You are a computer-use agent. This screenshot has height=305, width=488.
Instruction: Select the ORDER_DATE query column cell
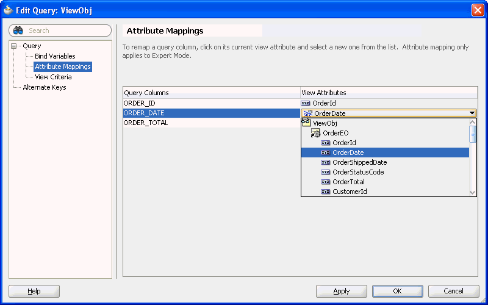pos(212,113)
